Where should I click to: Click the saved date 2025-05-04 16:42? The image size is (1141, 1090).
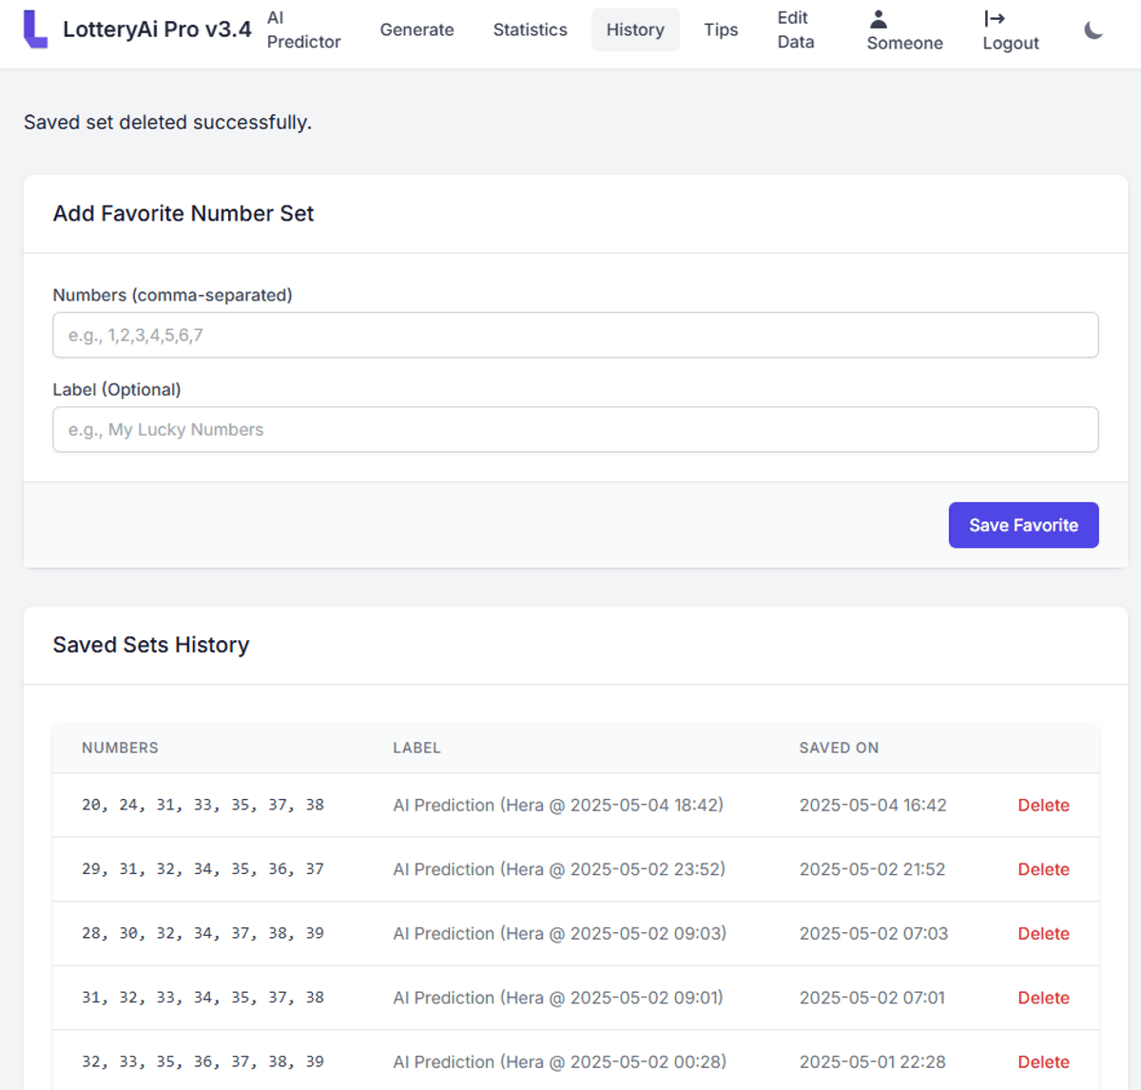873,805
